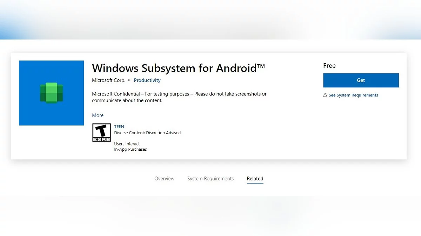Viewport: 421px width, 236px height.
Task: Select the Related tab
Action: click(255, 179)
